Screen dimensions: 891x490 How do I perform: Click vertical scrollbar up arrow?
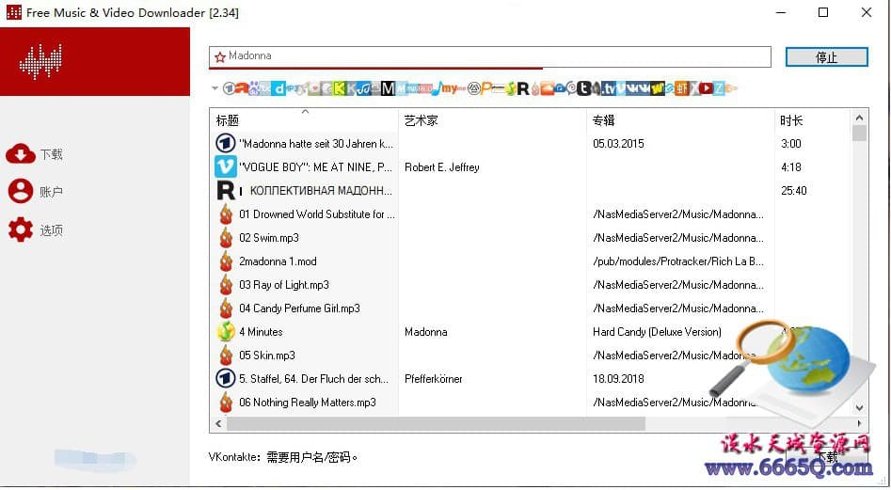coord(859,118)
